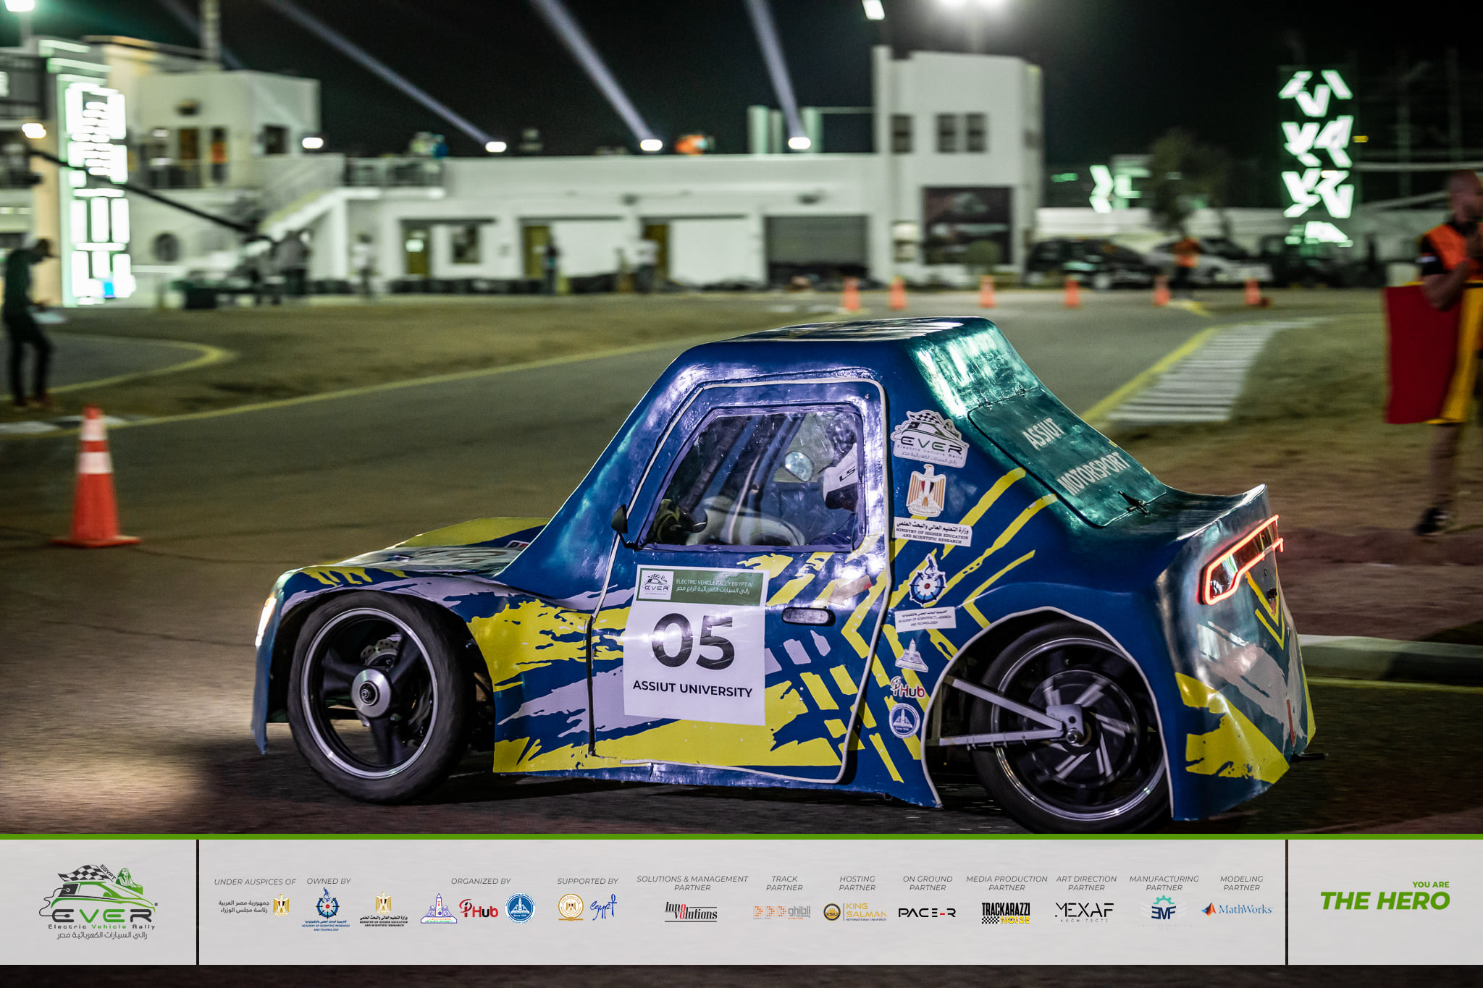
Task: Click the "OWNED BY" label
Action: (329, 882)
